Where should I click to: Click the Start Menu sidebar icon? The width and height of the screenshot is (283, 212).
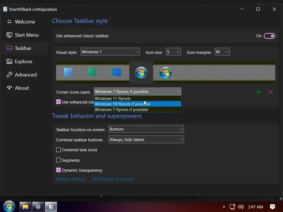(x=9, y=35)
